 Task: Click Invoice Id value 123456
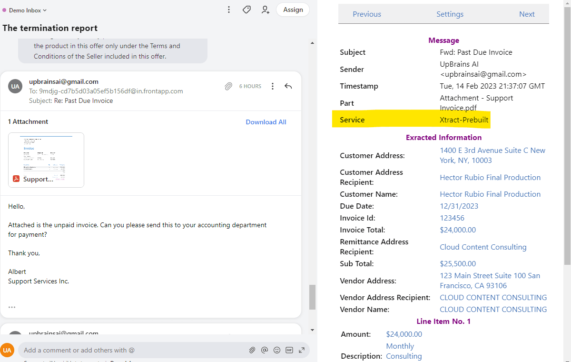pos(452,218)
